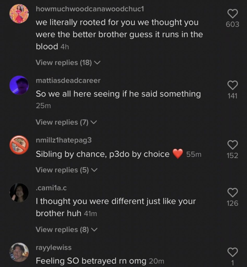Tap the "Sibling by chance" comment text
Image resolution: width=247 pixels, height=267 pixels.
(103, 154)
